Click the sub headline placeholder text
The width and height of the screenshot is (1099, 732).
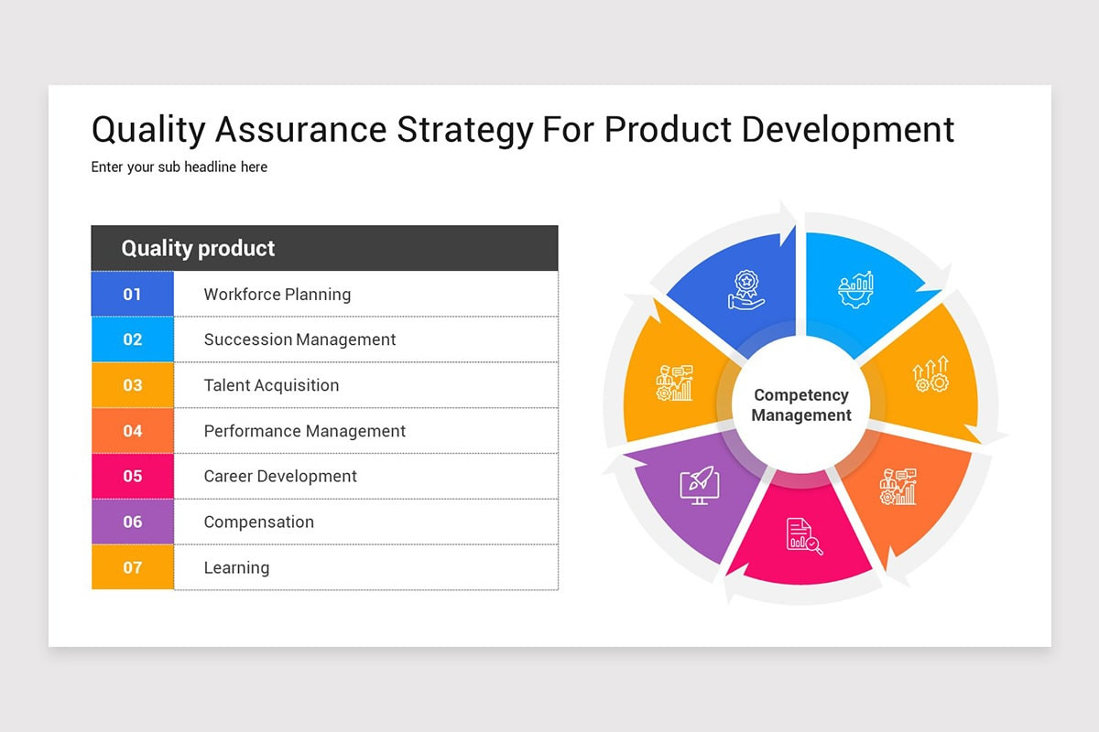point(179,167)
